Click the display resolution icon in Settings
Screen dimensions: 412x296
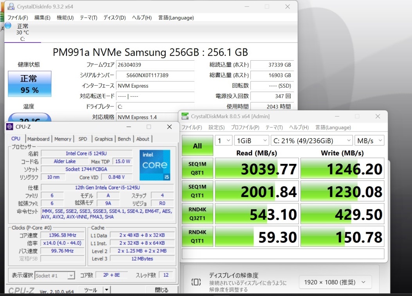196,282
